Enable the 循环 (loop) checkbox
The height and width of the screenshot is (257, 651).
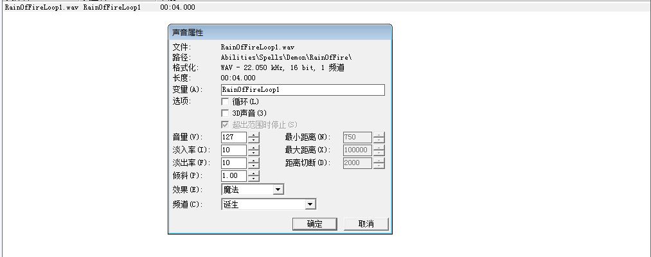pos(225,102)
